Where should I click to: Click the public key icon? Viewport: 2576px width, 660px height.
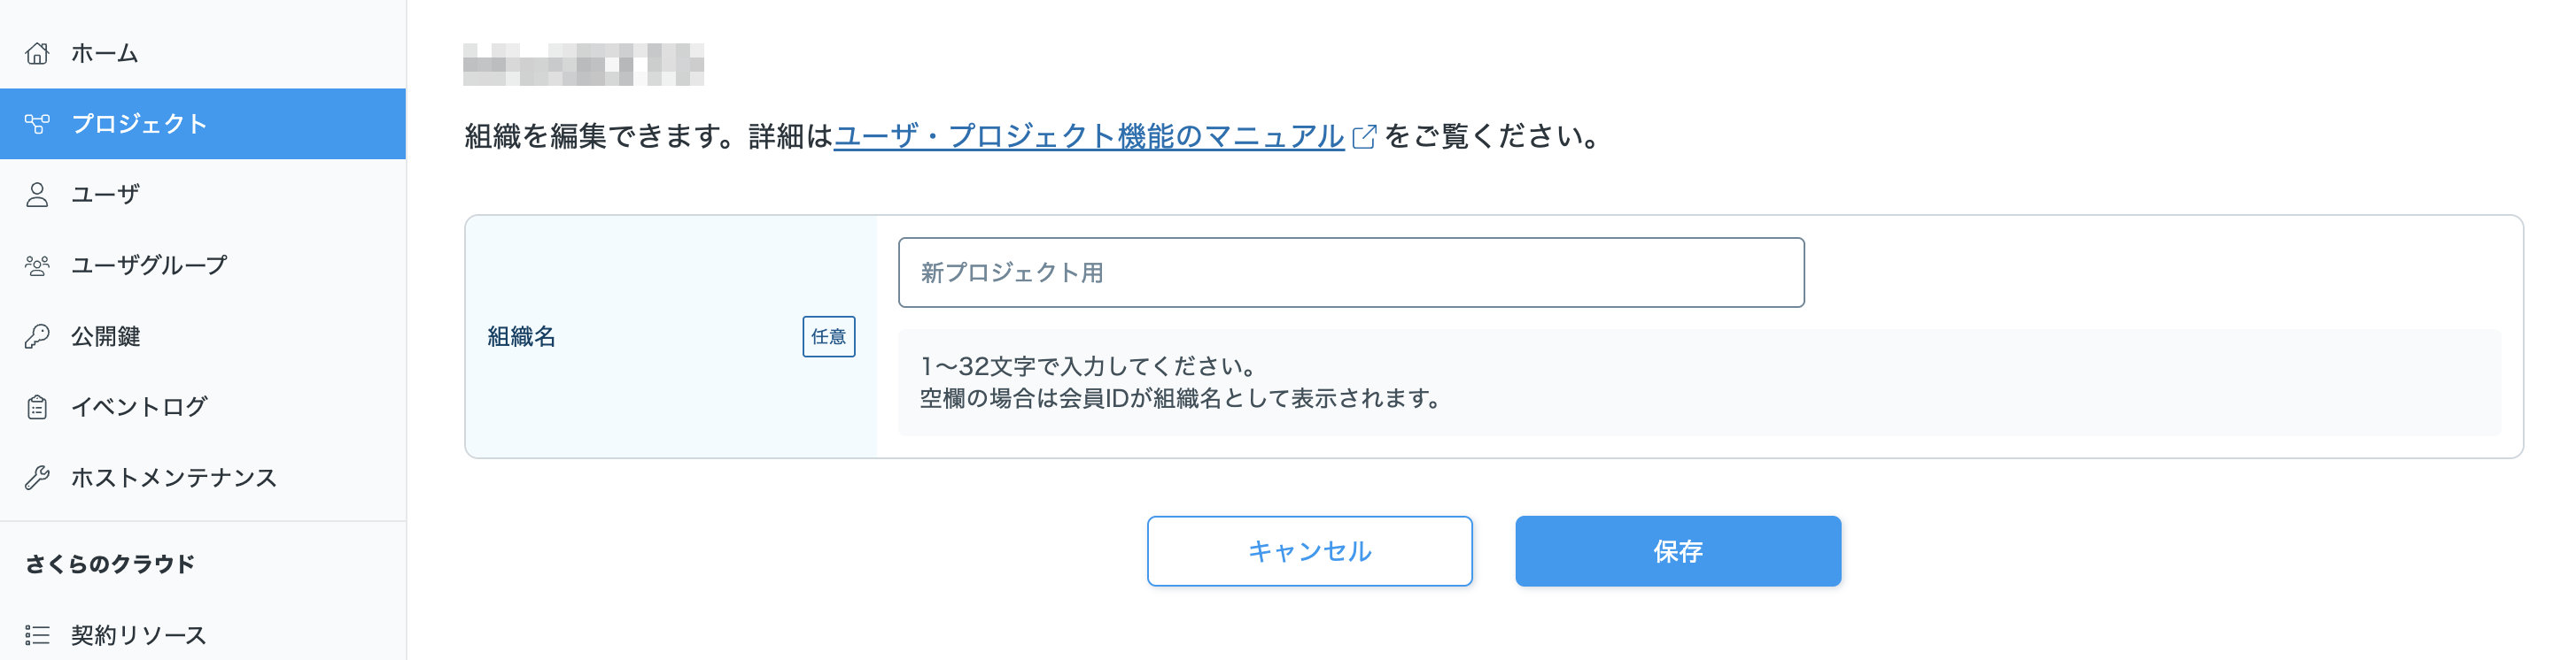(x=37, y=336)
